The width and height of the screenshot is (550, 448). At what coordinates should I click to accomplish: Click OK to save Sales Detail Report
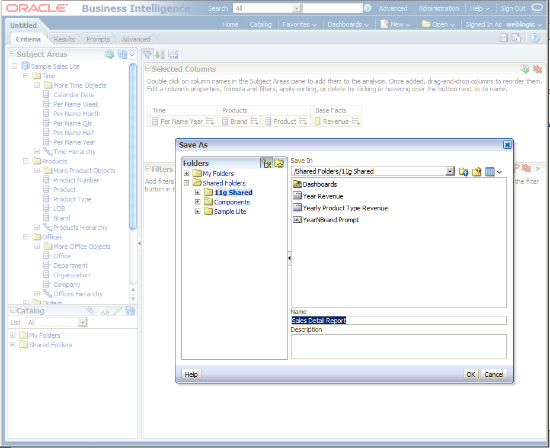471,374
